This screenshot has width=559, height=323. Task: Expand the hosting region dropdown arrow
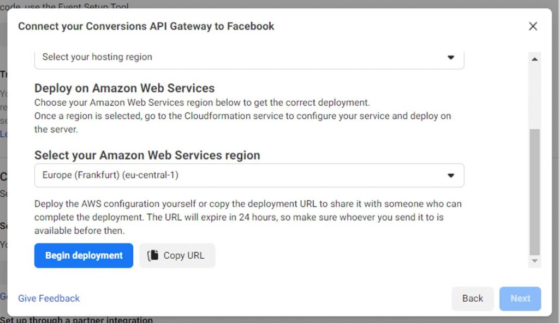coord(451,57)
